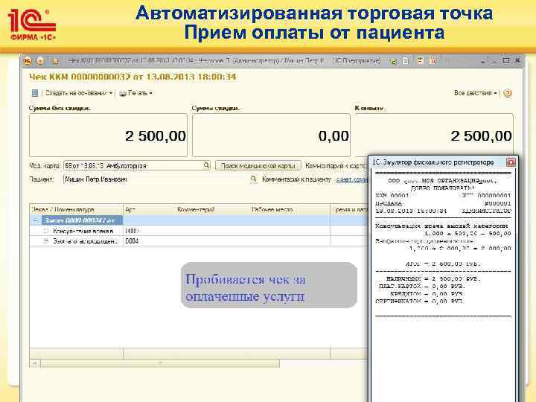The height and width of the screenshot is (402, 536).
Task: Minimize the main 1C window
Action: point(494,62)
